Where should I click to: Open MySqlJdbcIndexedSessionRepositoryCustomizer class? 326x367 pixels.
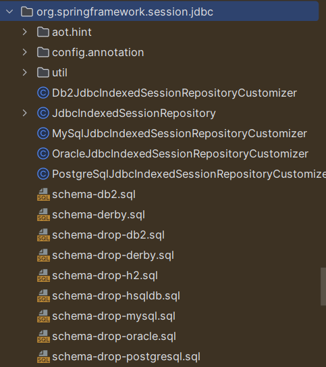click(x=180, y=134)
